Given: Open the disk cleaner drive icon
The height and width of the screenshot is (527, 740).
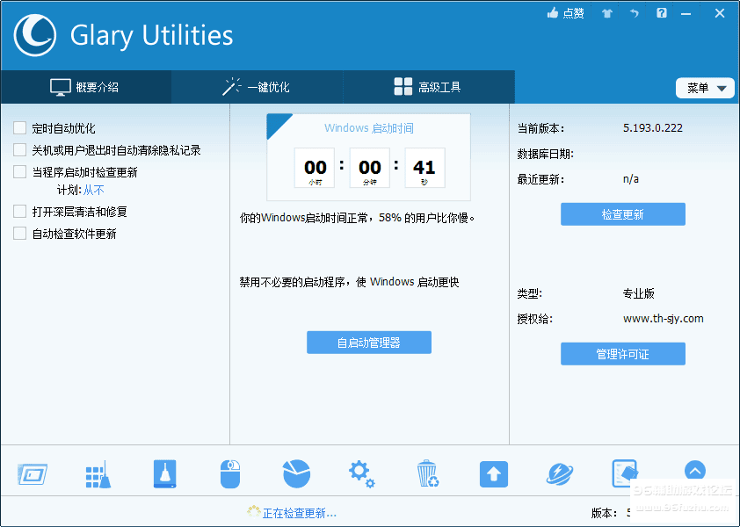Looking at the screenshot, I should coord(164,474).
